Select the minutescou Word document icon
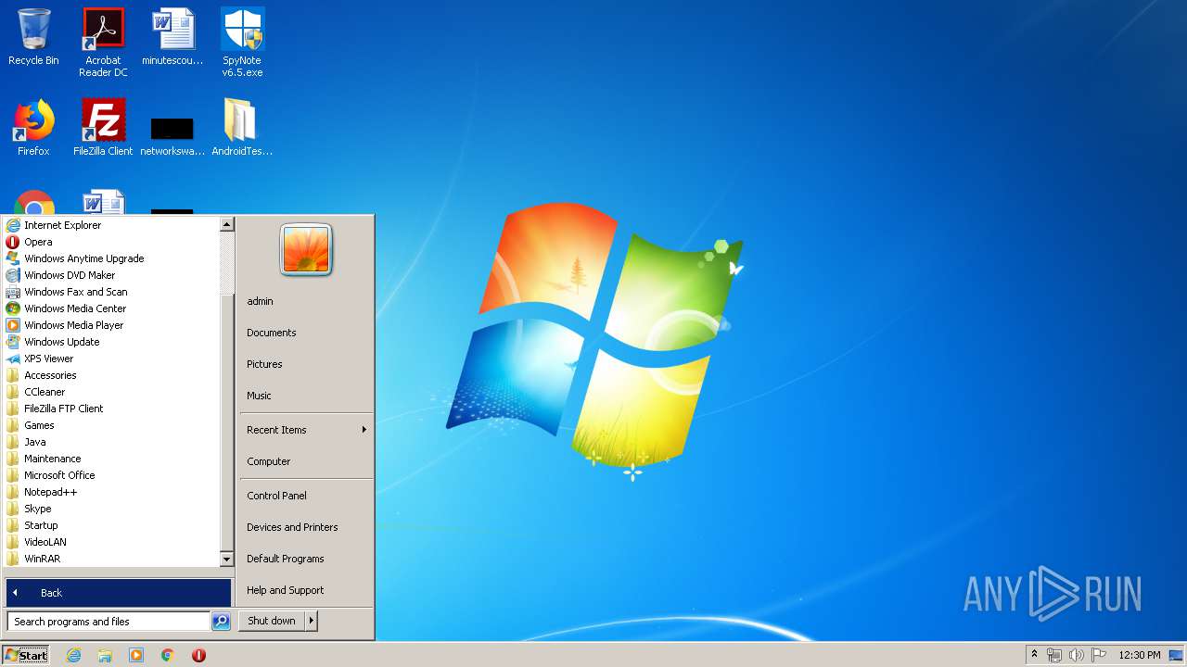The height and width of the screenshot is (667, 1187). click(172, 37)
